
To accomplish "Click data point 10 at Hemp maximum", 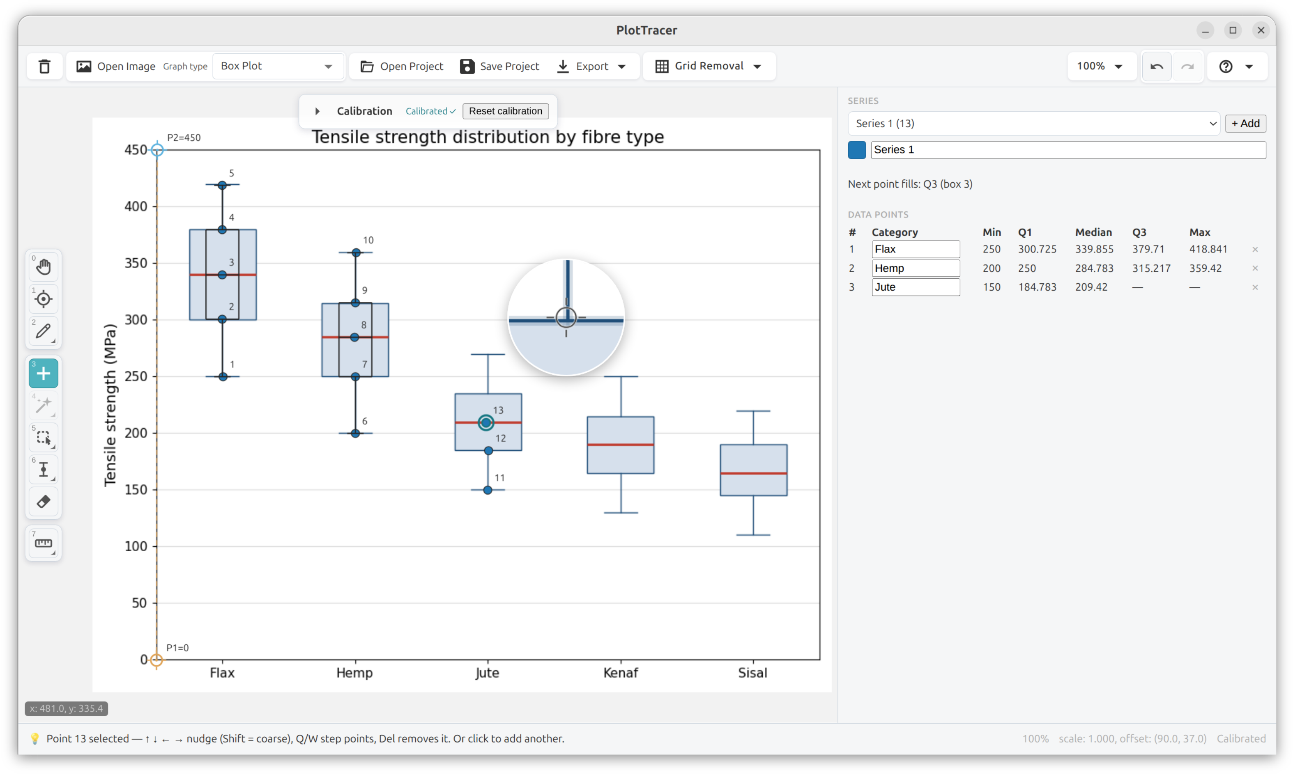I will pyautogui.click(x=356, y=253).
